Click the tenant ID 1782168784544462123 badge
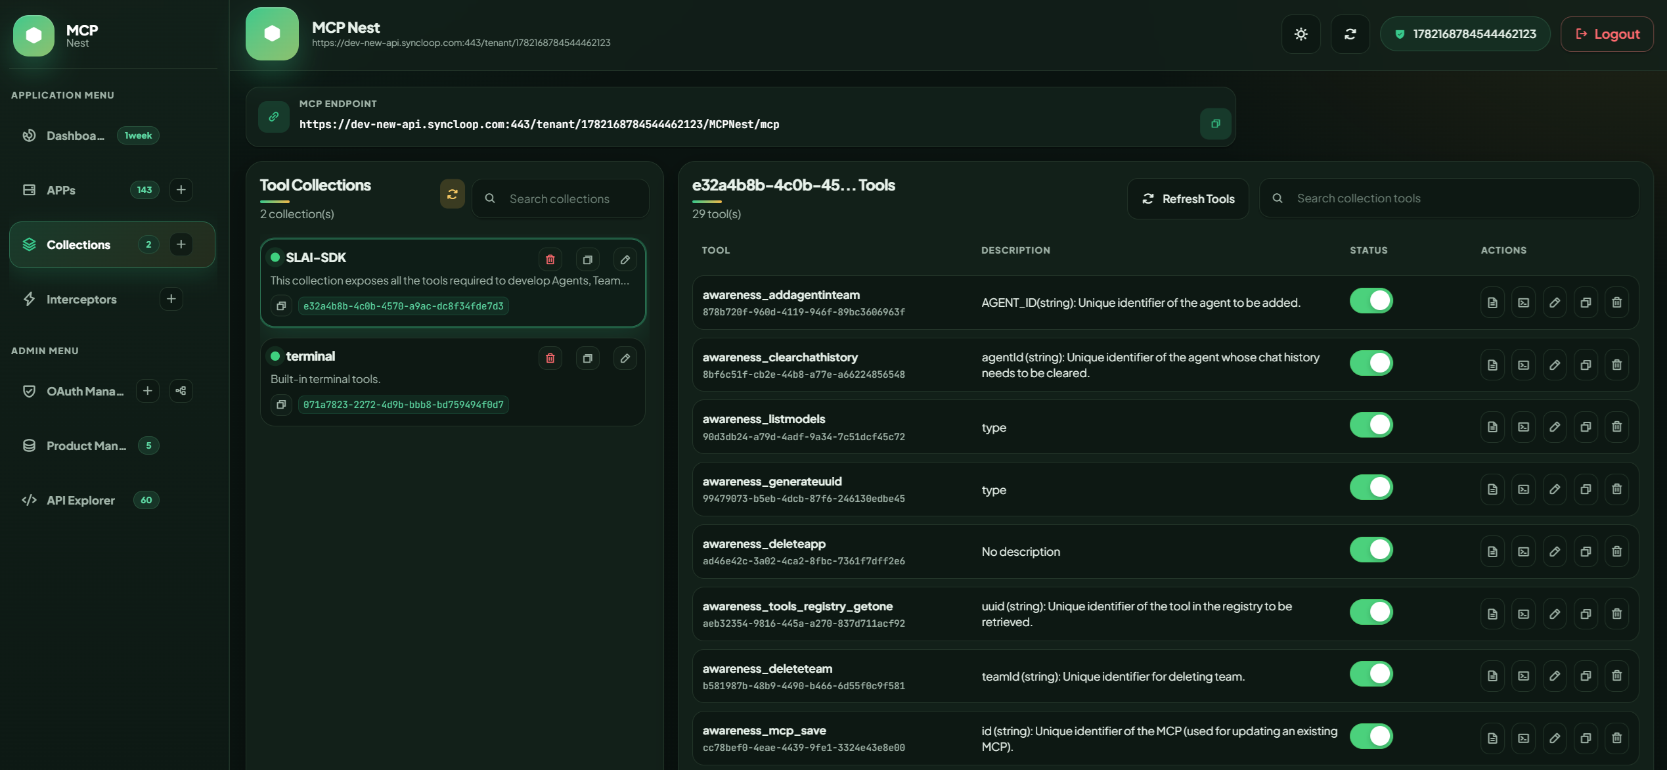This screenshot has width=1667, height=770. pos(1465,34)
